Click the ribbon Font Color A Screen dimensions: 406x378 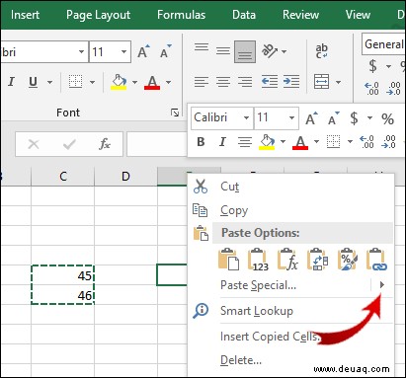(152, 82)
